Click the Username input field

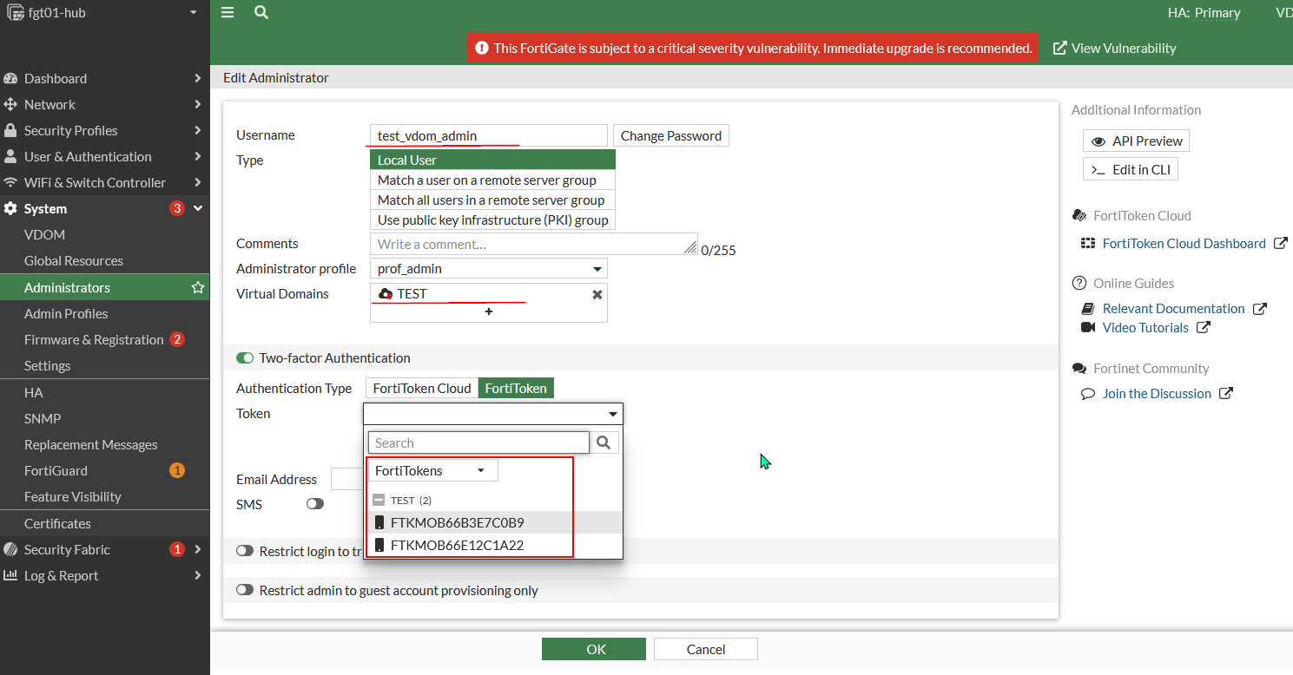(488, 135)
